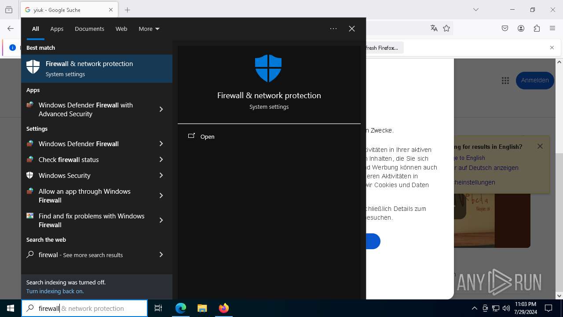
Task: Expand the web search results chevron
Action: [161, 254]
